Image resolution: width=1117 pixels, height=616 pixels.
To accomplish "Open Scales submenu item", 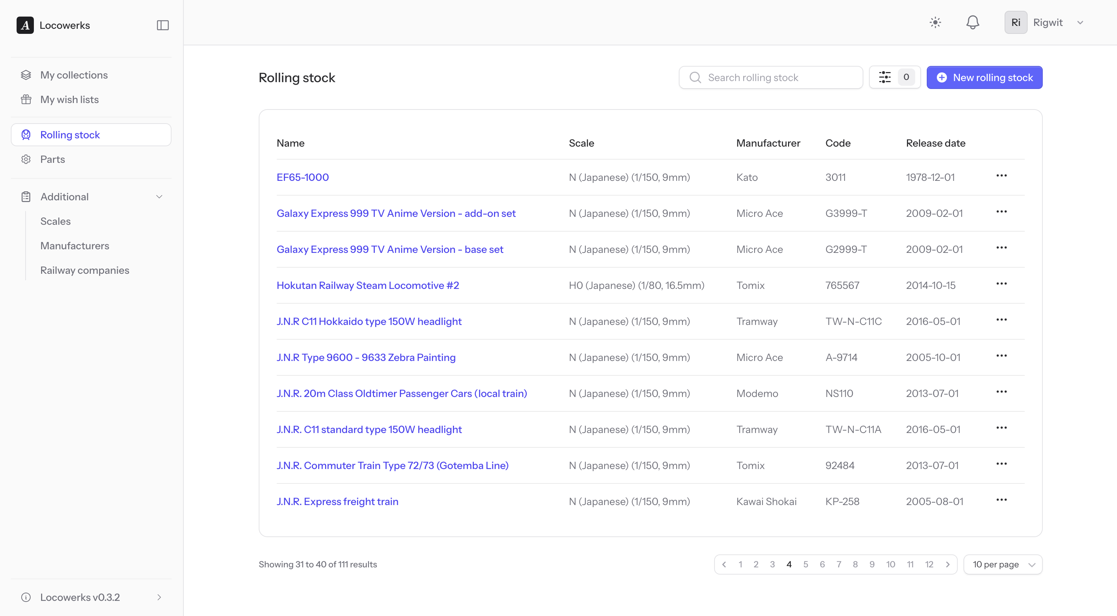I will (55, 221).
